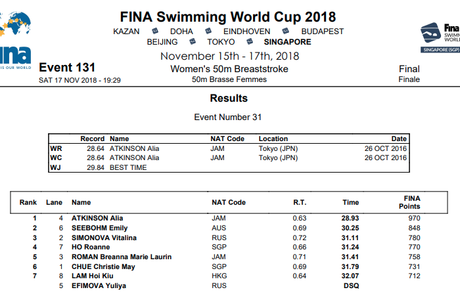The image size is (460, 294).
Task: Select the Women's 50m Breaststroke title
Action: point(229,69)
